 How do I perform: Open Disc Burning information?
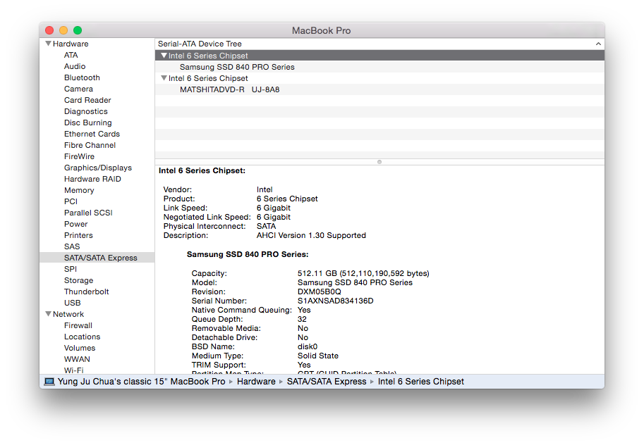pos(88,123)
